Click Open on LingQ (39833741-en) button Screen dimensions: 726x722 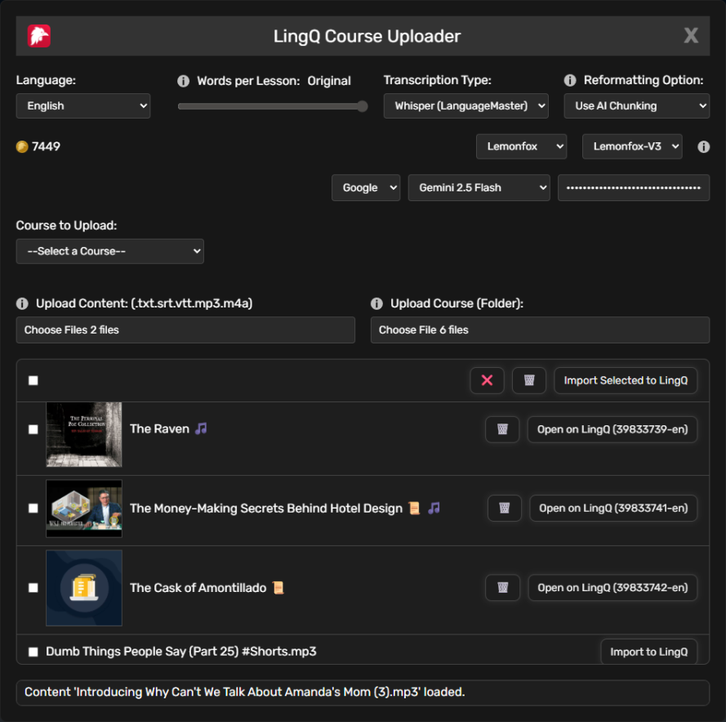pos(613,509)
